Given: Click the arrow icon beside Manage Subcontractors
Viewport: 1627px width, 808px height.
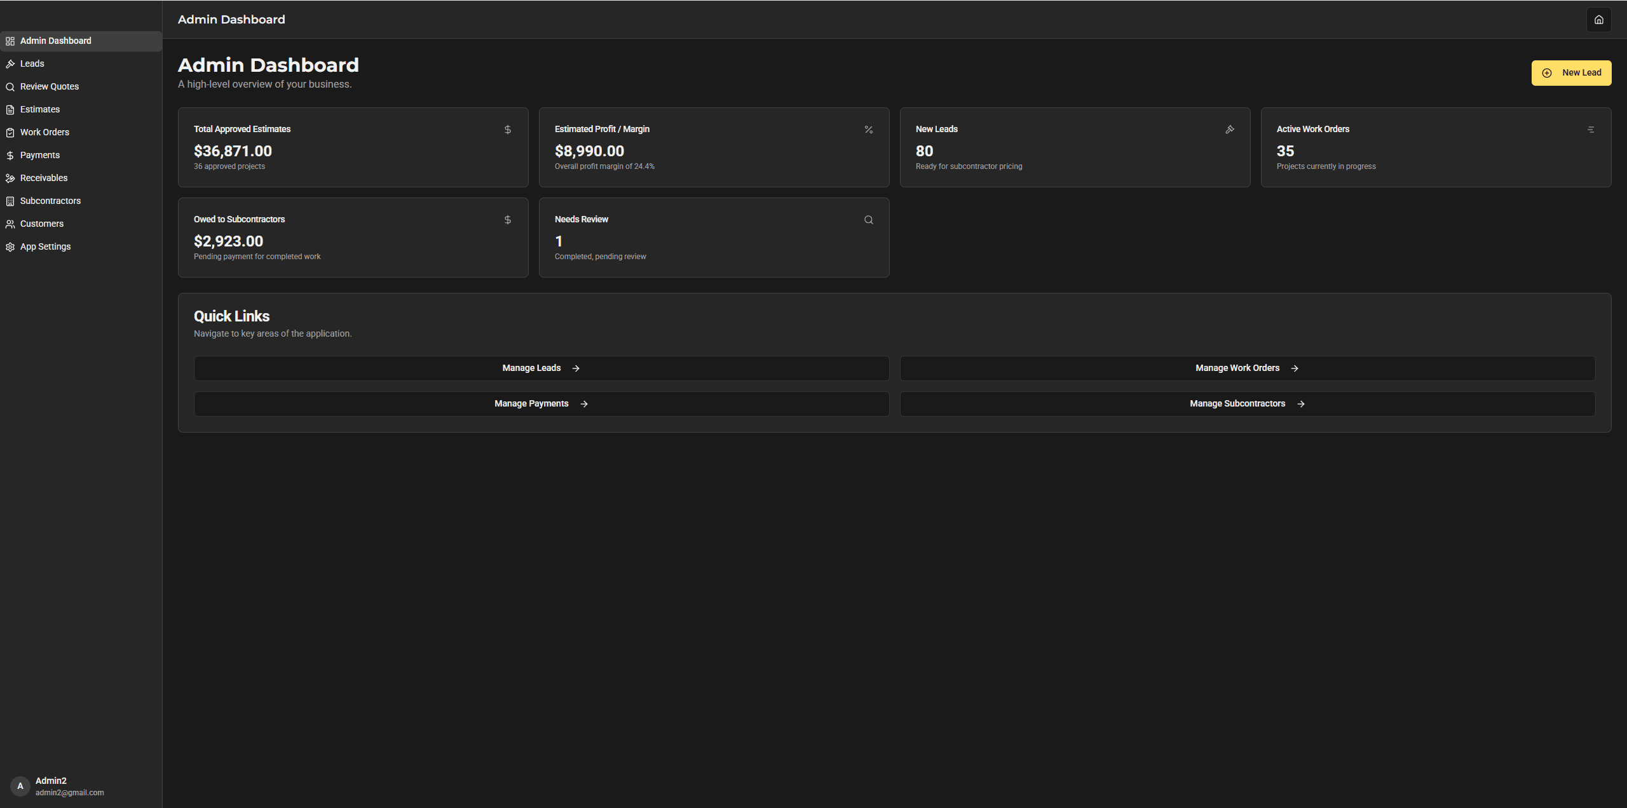Looking at the screenshot, I should (x=1301, y=404).
